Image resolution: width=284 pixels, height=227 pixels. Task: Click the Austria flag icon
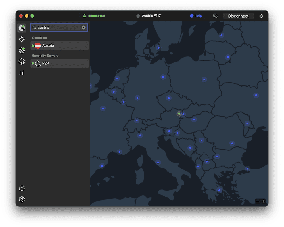[x=38, y=45]
